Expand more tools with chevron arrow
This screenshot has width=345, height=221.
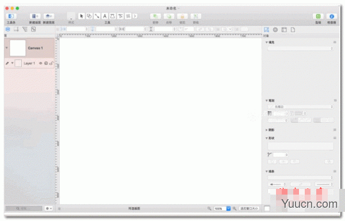tap(135, 16)
